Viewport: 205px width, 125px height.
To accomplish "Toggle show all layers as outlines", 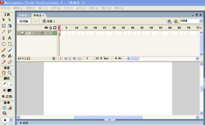I will 55,28.
